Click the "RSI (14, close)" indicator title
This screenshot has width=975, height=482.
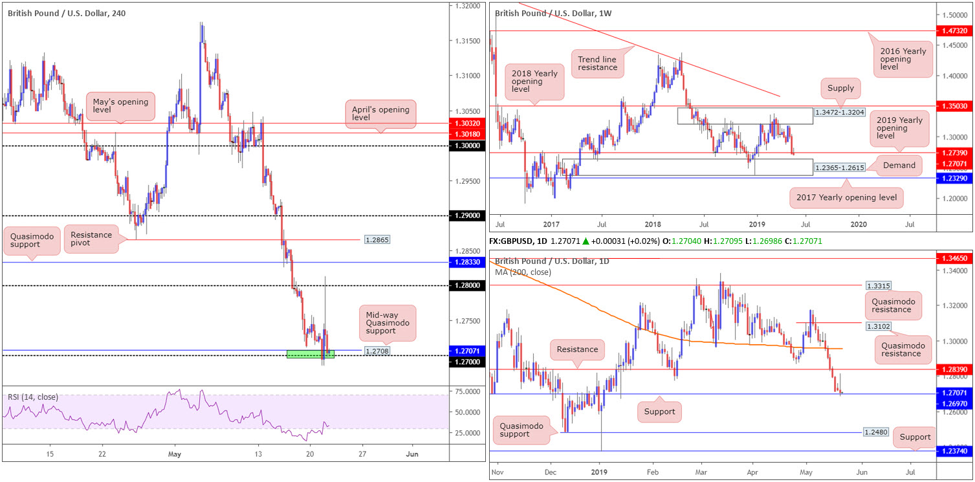pyautogui.click(x=32, y=397)
